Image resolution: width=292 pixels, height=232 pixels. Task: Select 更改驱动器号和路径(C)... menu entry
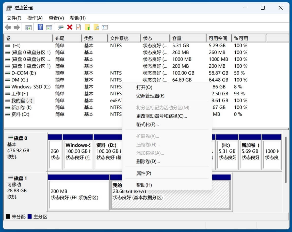pos(161,116)
